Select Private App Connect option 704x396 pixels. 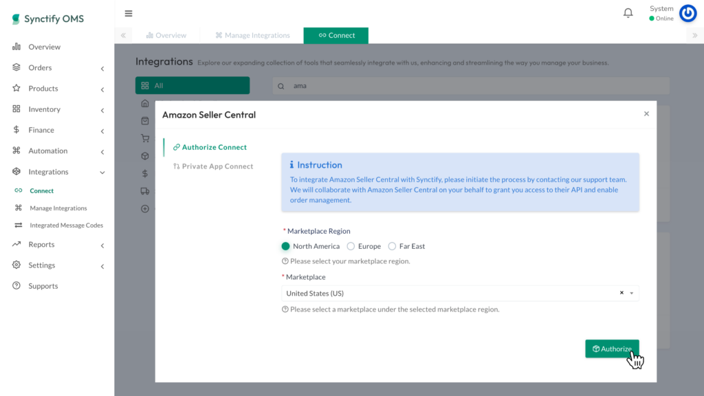[x=213, y=166]
